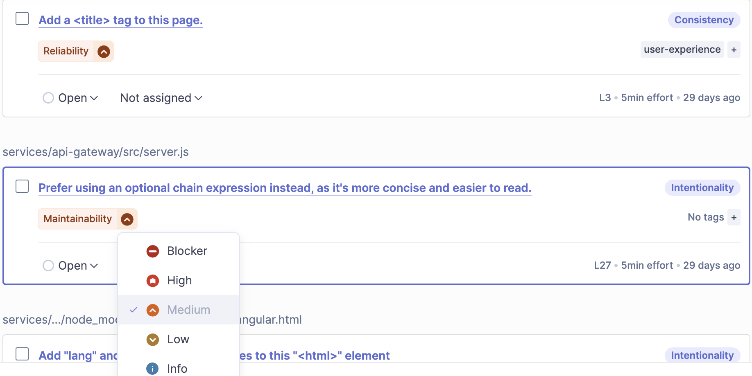
Task: Open the optional chain expression issue link
Action: pyautogui.click(x=285, y=188)
